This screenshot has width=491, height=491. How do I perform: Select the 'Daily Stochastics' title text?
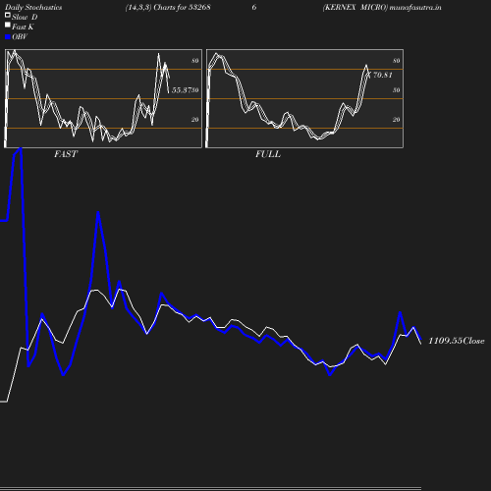pos(33,7)
